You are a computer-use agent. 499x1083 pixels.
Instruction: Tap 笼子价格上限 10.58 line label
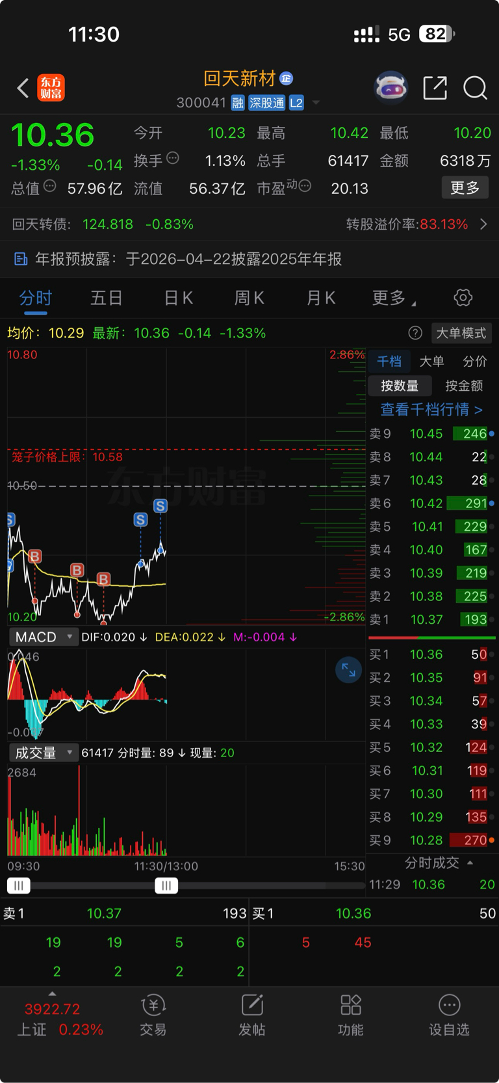(67, 457)
